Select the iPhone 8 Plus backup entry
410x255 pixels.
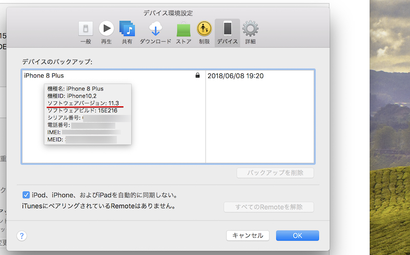(44, 76)
